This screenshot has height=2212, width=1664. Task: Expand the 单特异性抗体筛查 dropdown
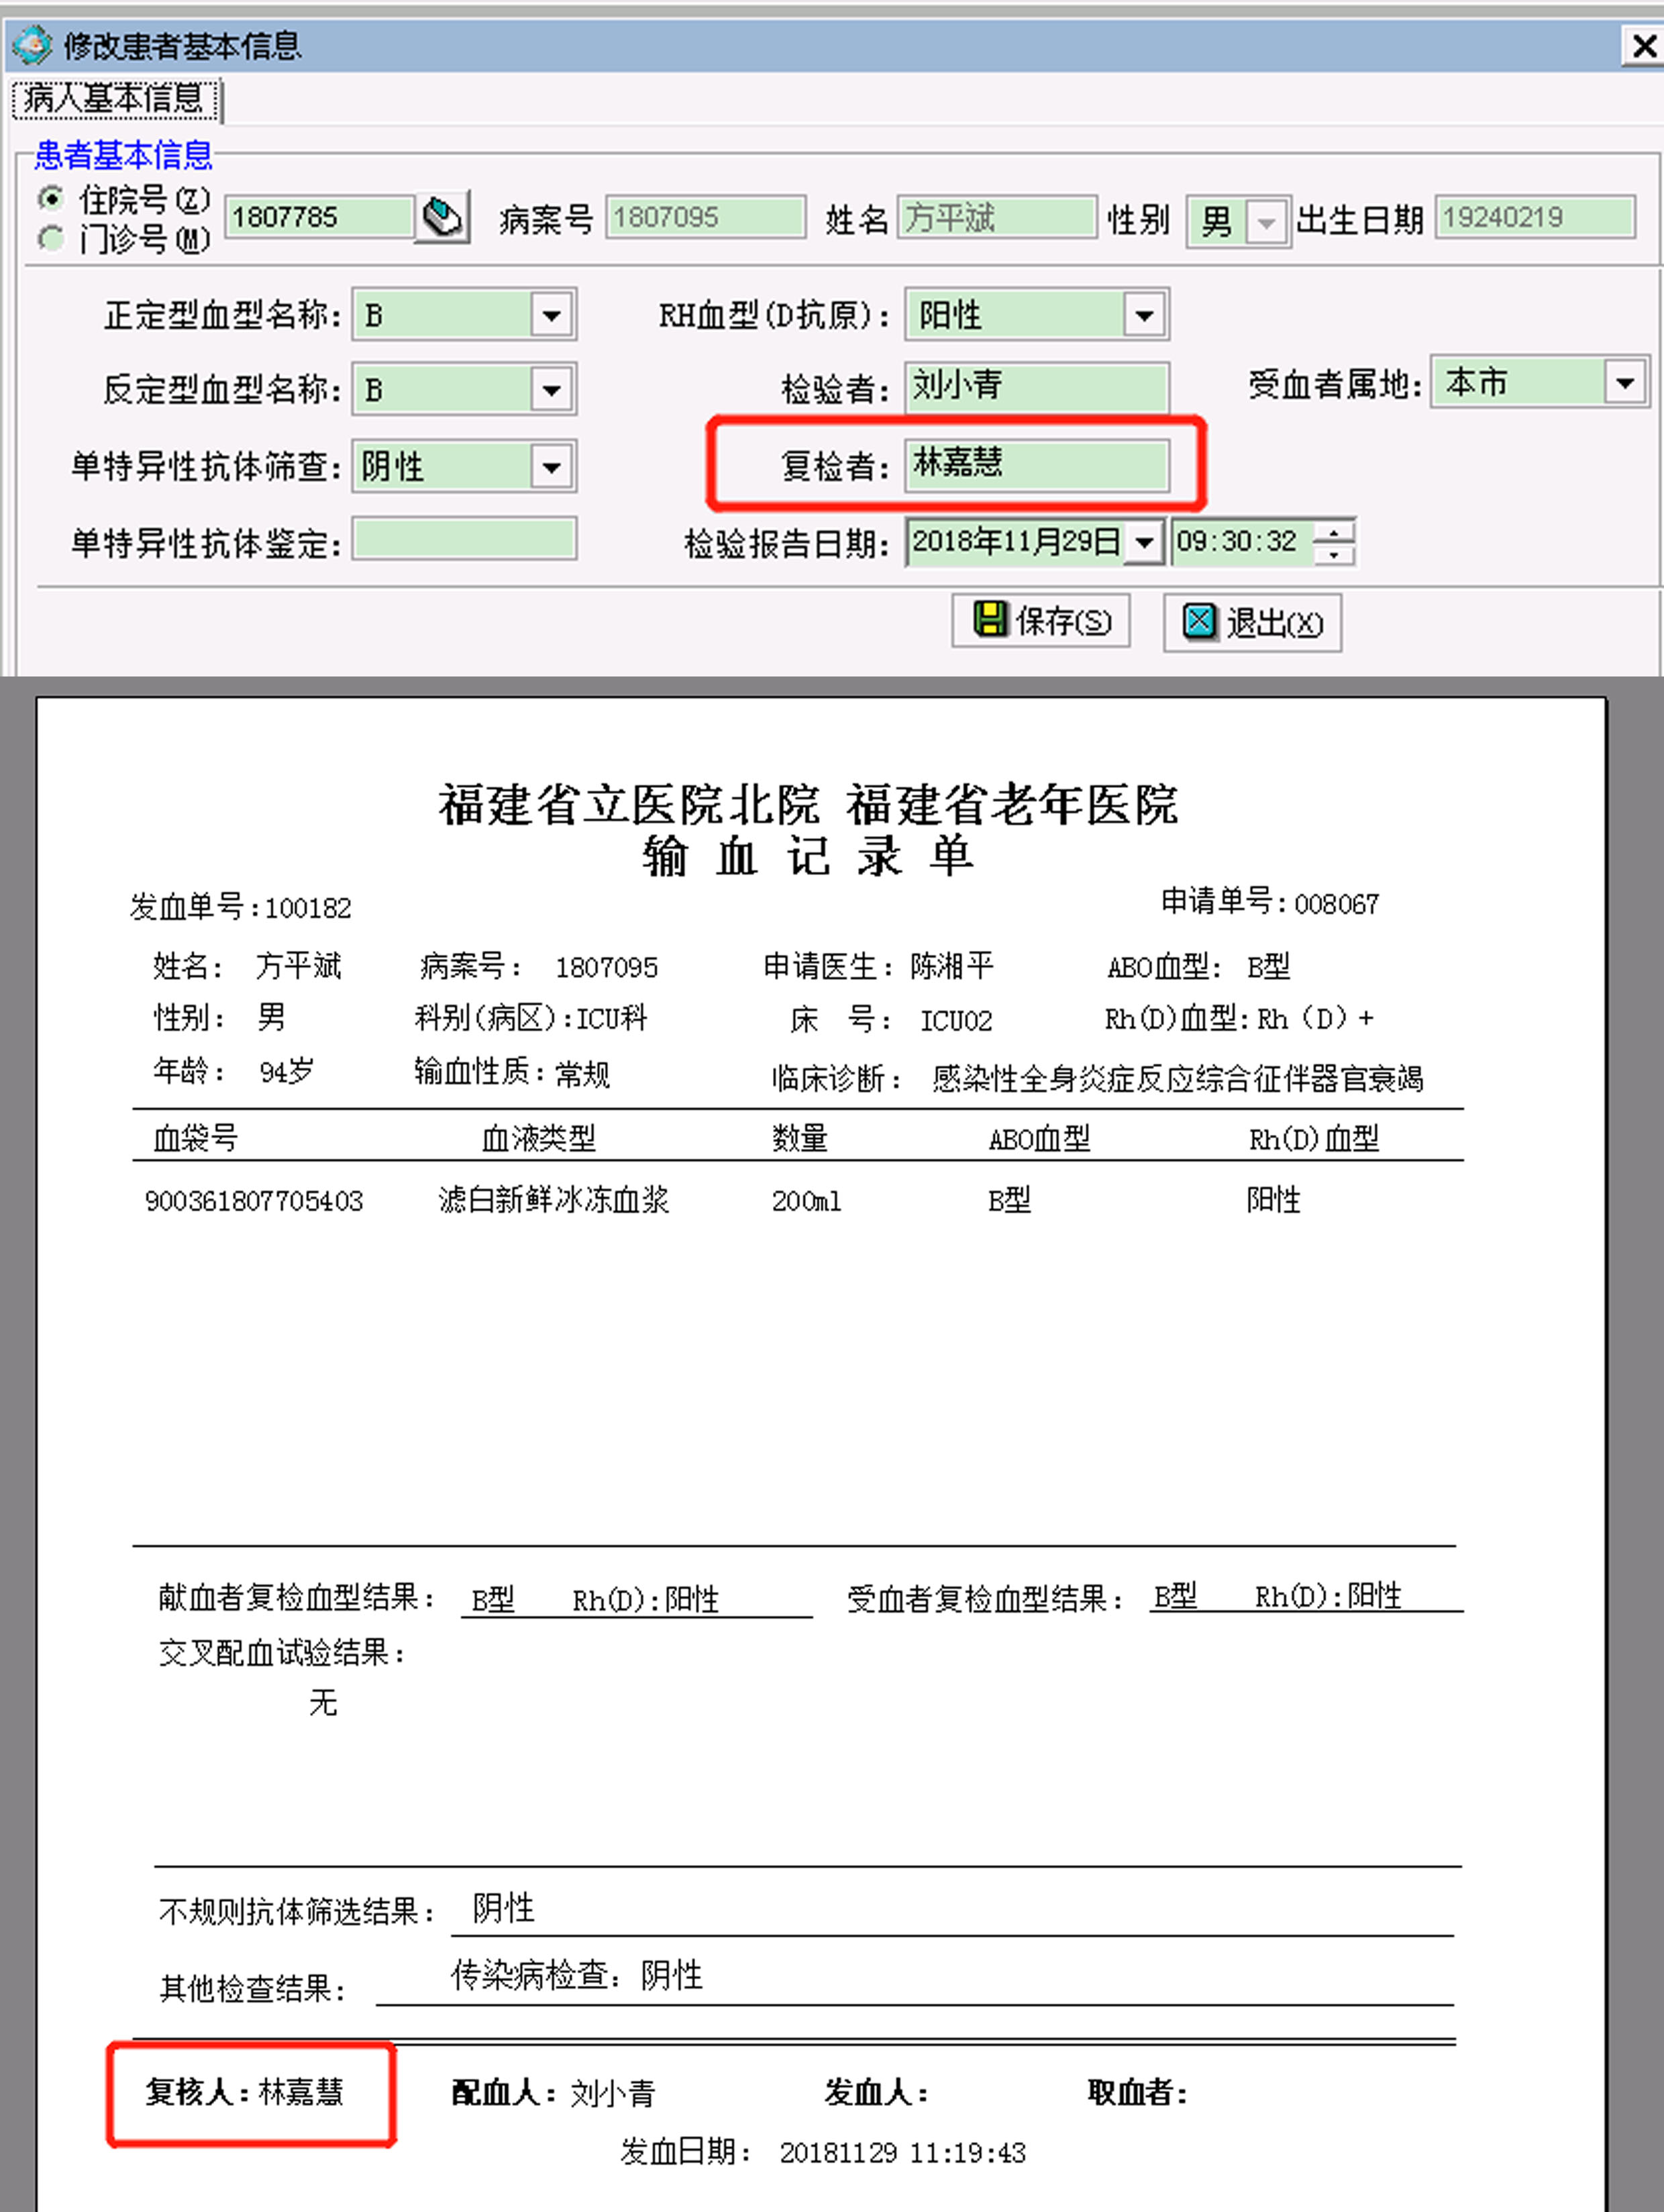[x=551, y=467]
